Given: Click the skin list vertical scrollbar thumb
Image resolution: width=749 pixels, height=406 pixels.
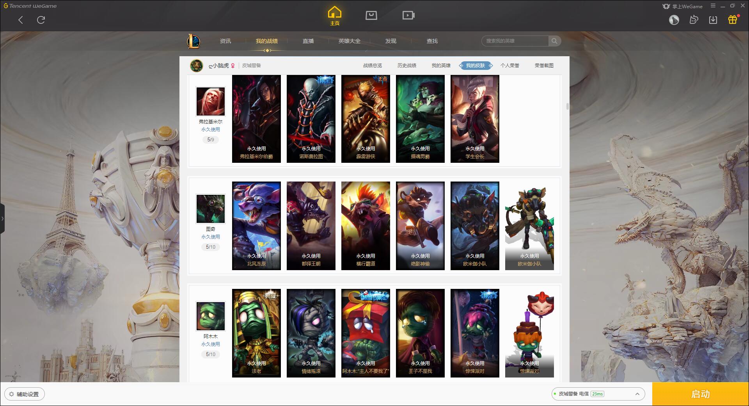Looking at the screenshot, I should 567,107.
